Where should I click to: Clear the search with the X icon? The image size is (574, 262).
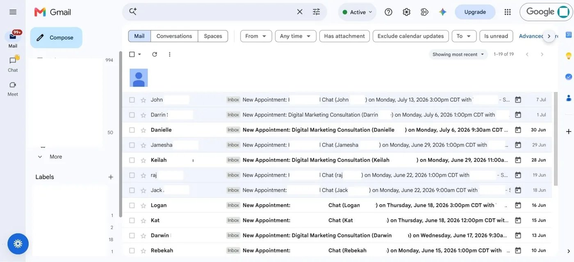(300, 12)
